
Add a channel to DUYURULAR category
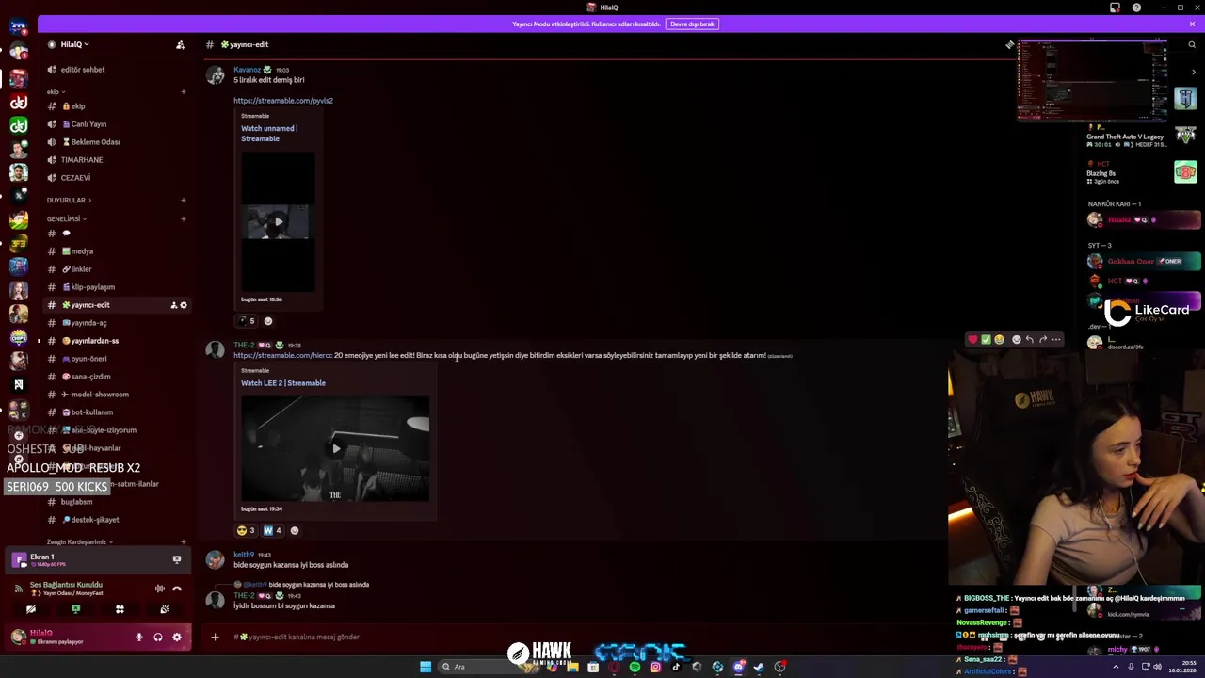[x=183, y=200]
